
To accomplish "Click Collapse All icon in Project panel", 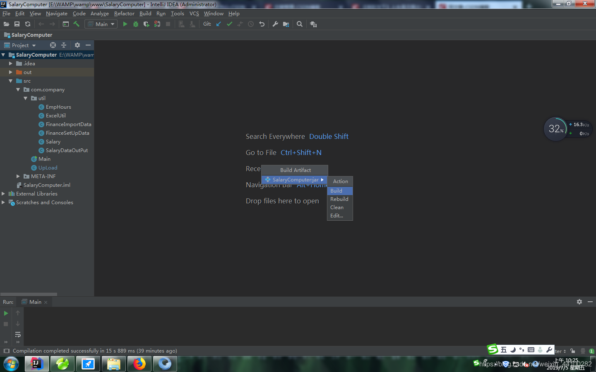I will 64,45.
